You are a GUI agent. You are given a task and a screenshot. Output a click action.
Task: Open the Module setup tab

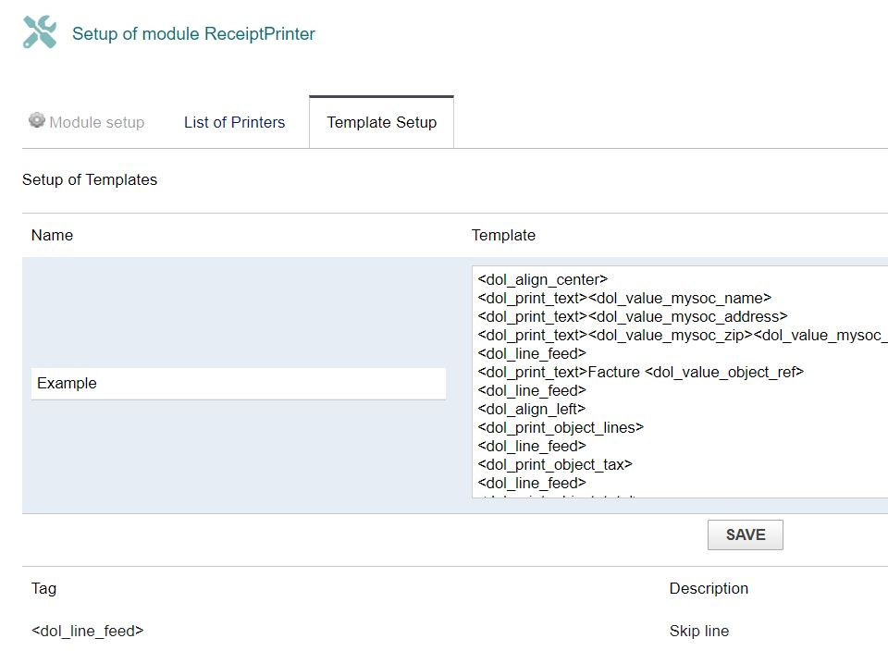tap(96, 122)
